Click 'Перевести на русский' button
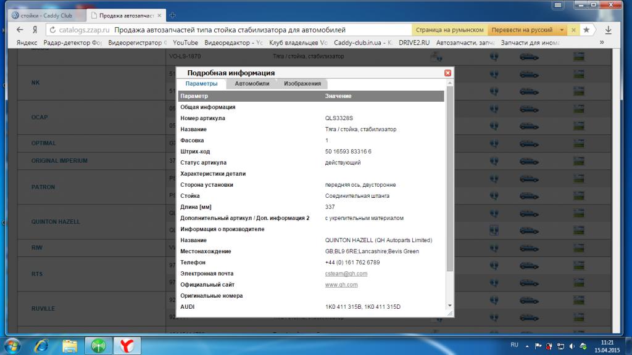 [x=522, y=30]
